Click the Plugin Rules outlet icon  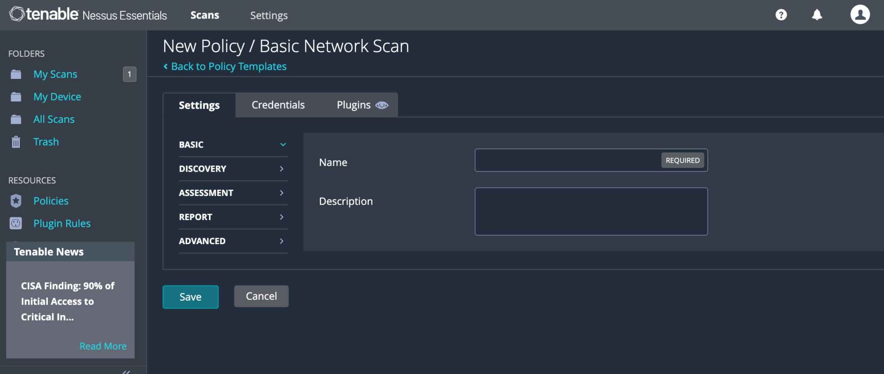click(16, 223)
